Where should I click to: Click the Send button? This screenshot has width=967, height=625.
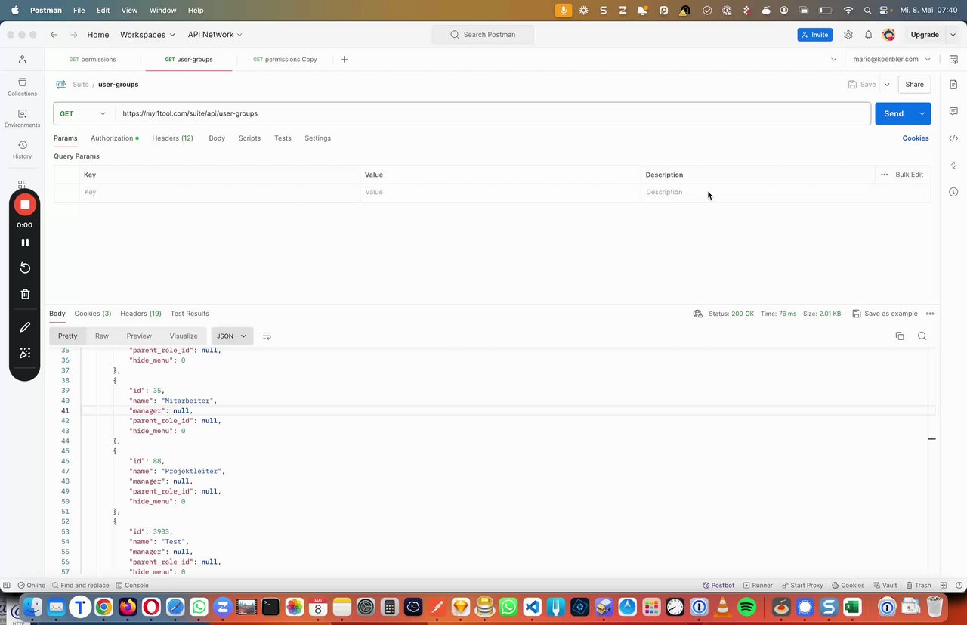[x=894, y=113]
